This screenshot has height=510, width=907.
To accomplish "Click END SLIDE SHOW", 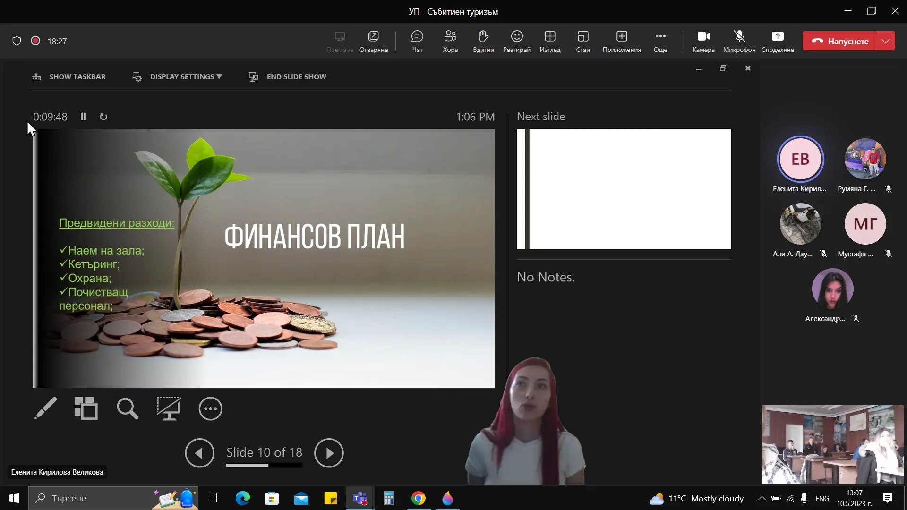I will (287, 76).
